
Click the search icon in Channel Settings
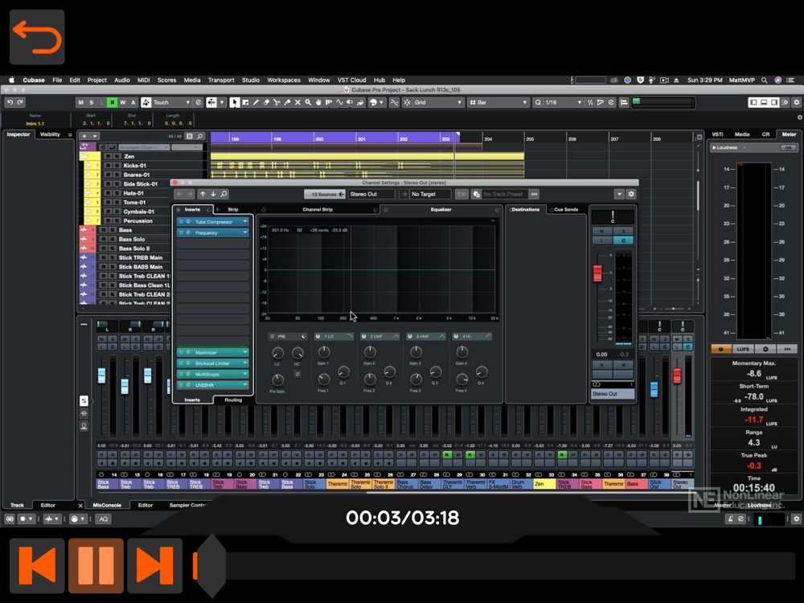(224, 194)
